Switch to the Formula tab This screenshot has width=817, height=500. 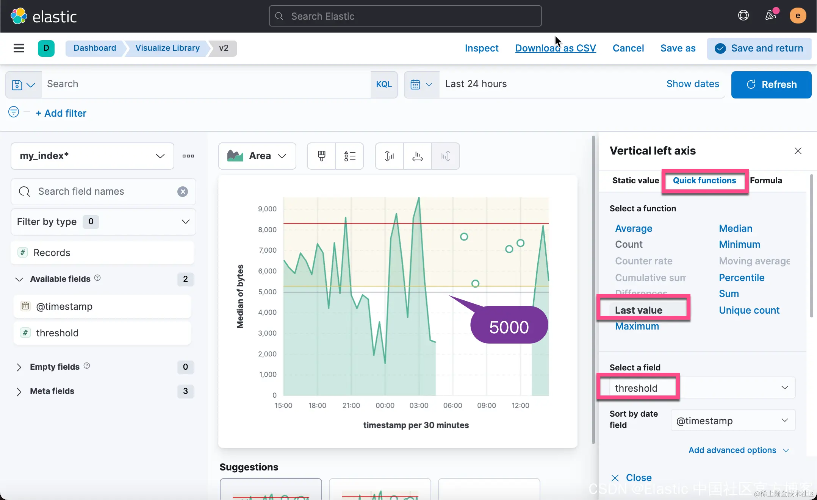pyautogui.click(x=765, y=181)
